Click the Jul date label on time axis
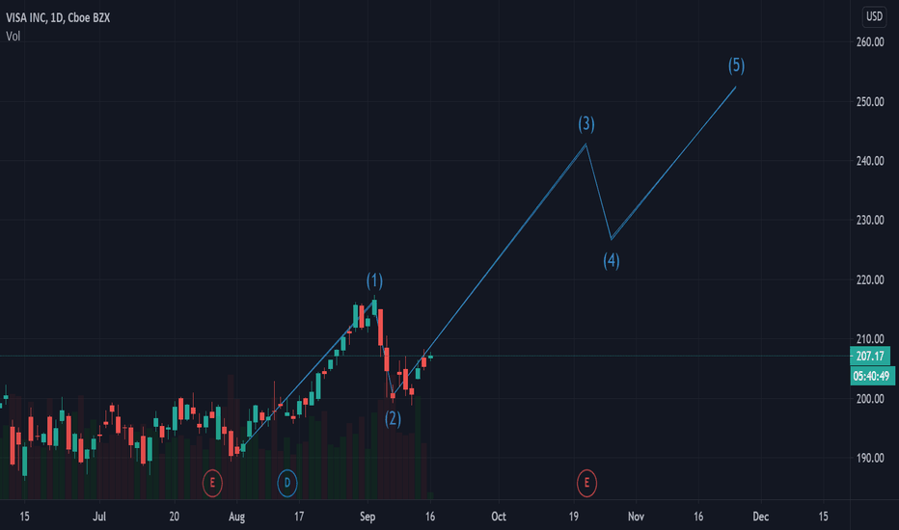Image resolution: width=899 pixels, height=530 pixels. point(99,517)
